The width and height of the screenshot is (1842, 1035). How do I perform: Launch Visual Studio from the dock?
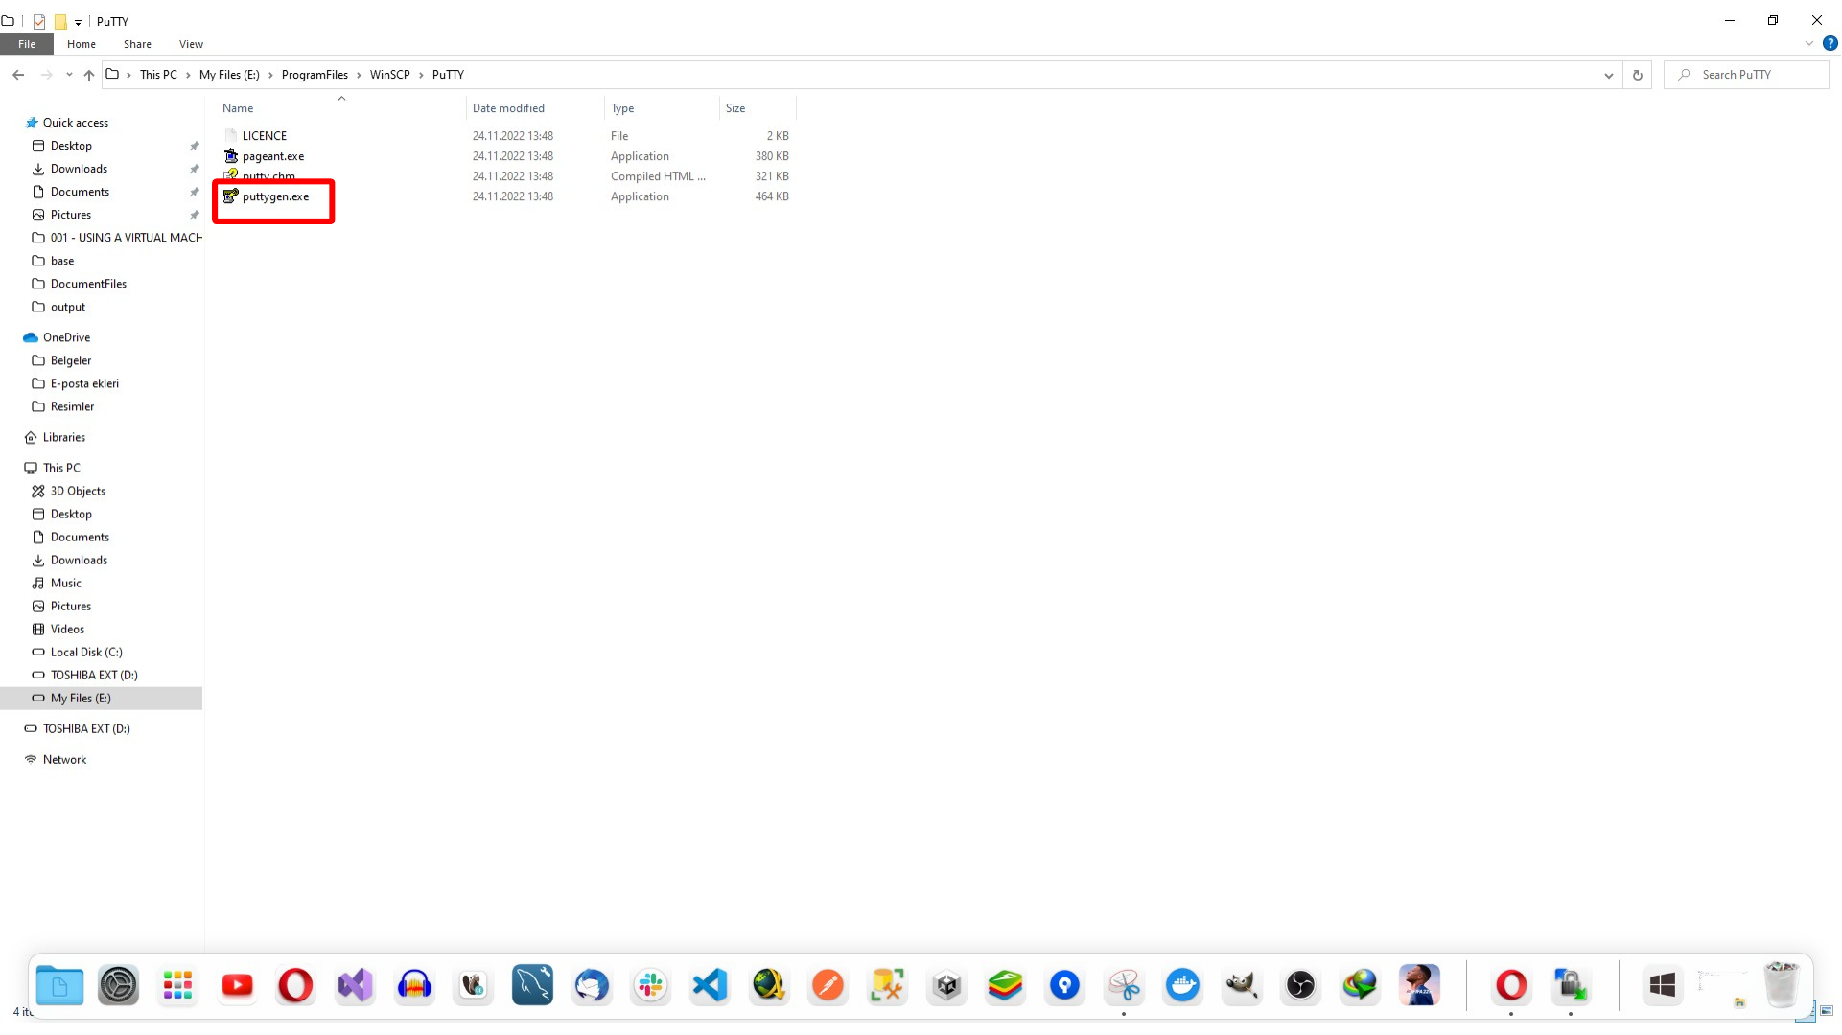coord(355,985)
